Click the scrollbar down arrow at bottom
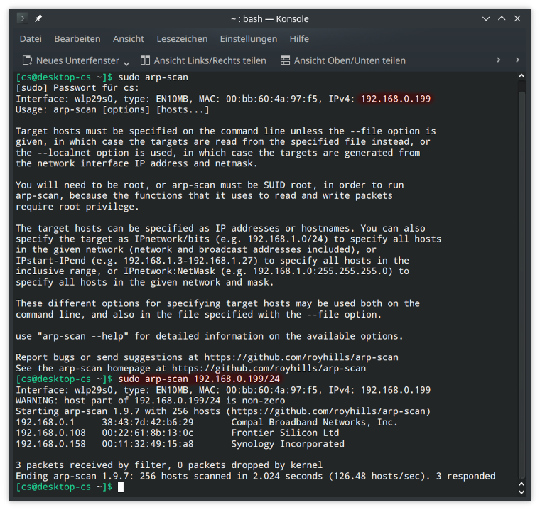 (x=522, y=492)
